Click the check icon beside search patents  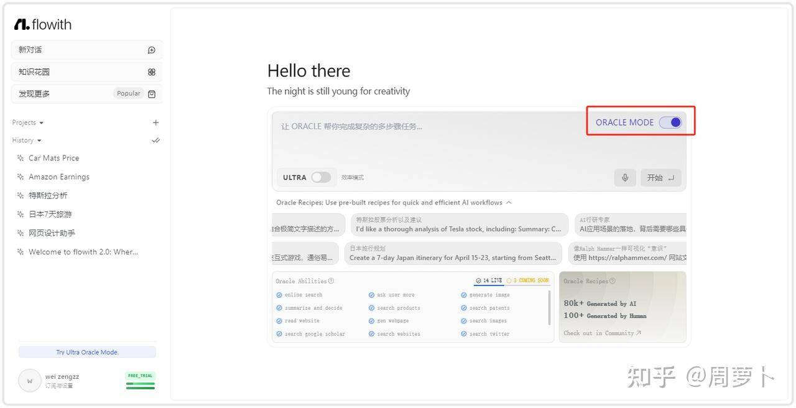point(464,308)
